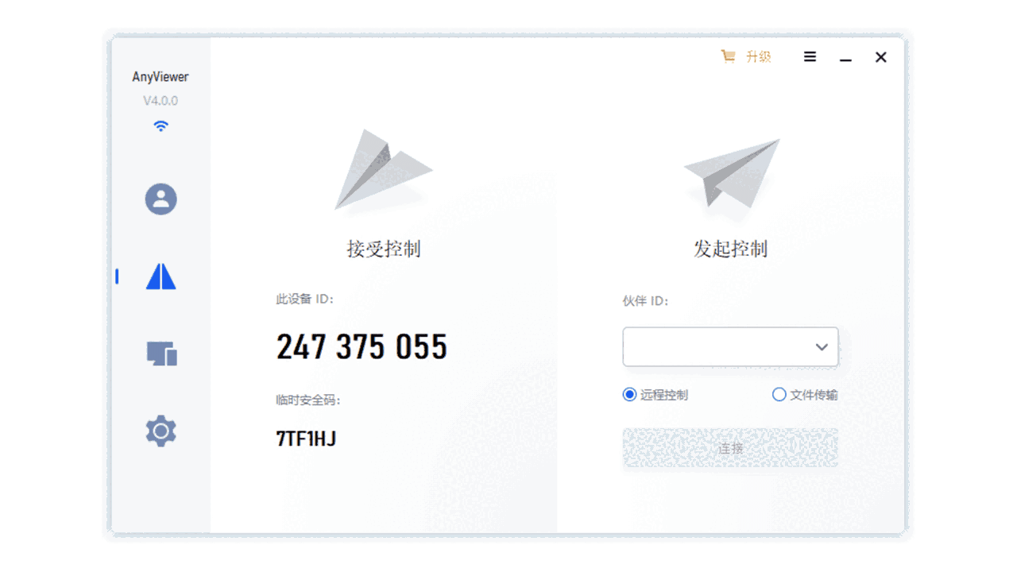The width and height of the screenshot is (1017, 572).
Task: Click the Wi-Fi connection status icon
Action: pyautogui.click(x=160, y=126)
